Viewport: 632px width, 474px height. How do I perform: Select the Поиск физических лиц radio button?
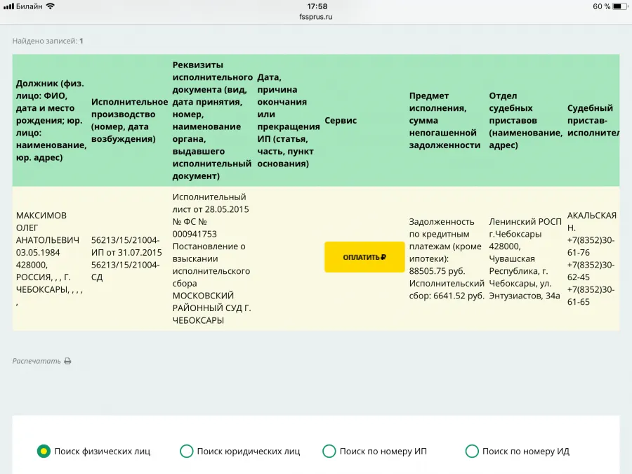[44, 451]
